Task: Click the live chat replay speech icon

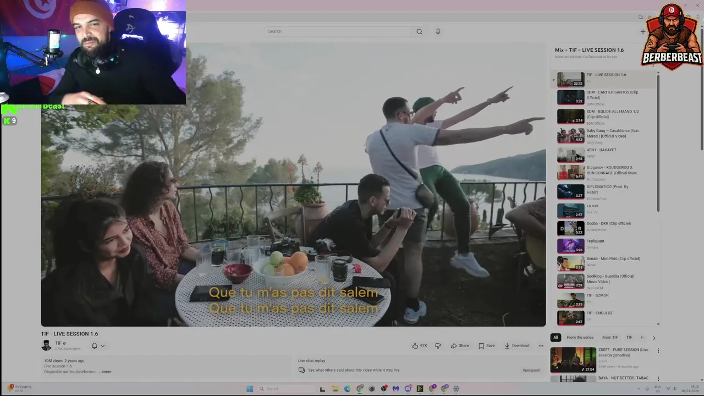Action: pyautogui.click(x=301, y=370)
